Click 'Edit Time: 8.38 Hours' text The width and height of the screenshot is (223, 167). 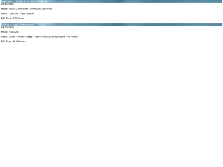tap(13, 18)
